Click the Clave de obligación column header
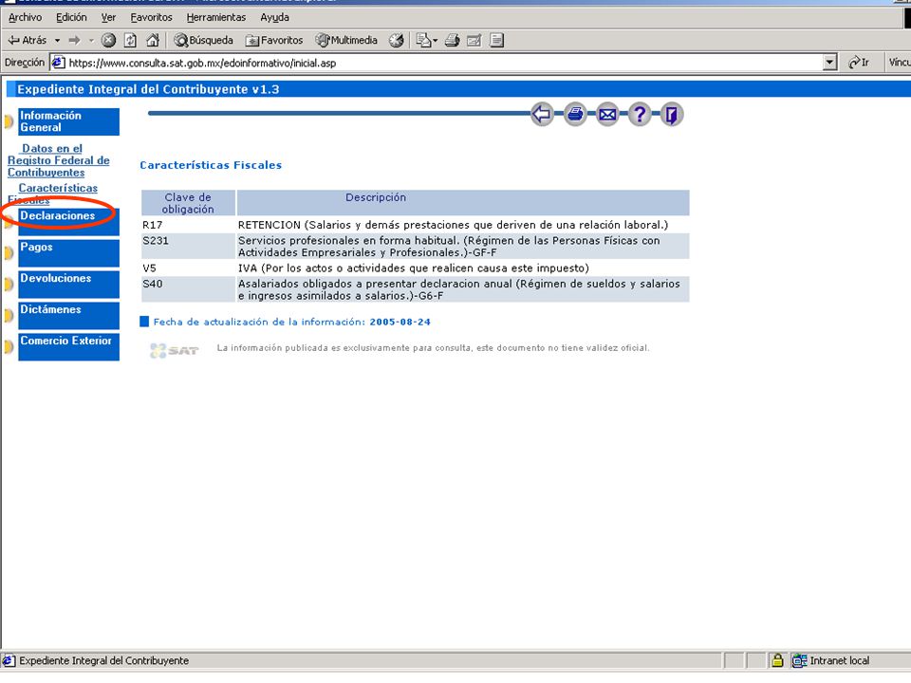Screen dimensions: 911x683 click(188, 203)
